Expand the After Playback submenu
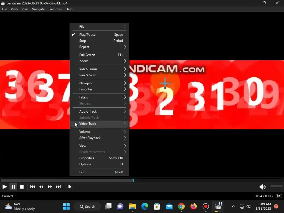Screen dimensions: 284x213 point(100,138)
